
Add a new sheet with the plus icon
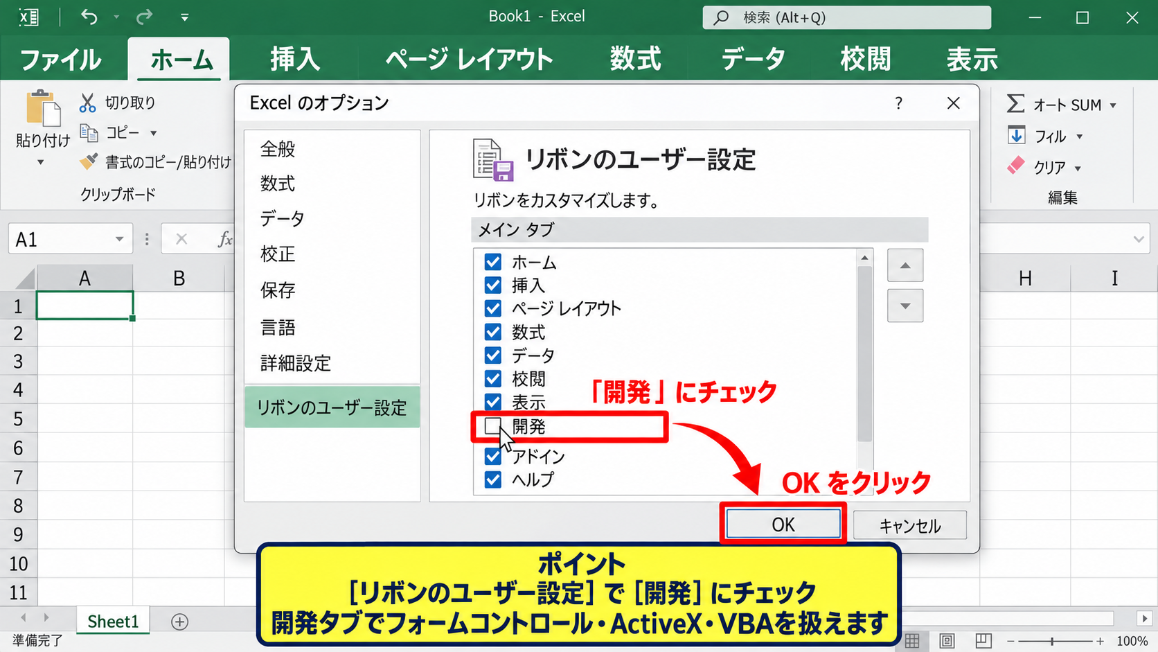coord(179,622)
